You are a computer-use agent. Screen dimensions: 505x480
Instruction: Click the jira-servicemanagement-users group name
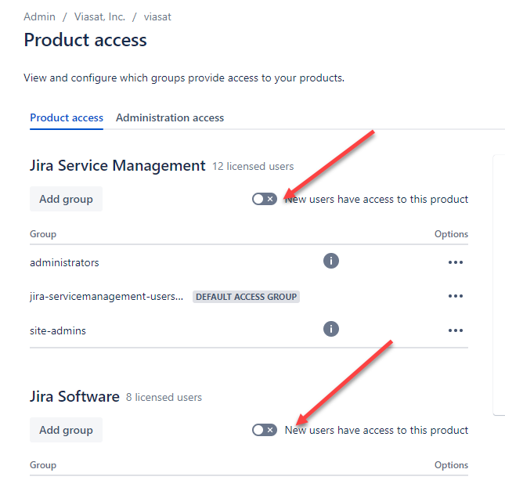106,297
